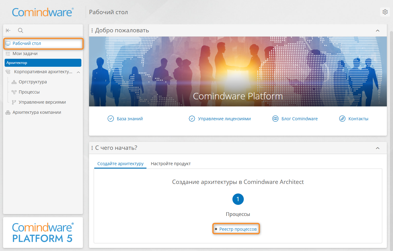Open Управление версиями in the tree

pyautogui.click(x=42, y=102)
